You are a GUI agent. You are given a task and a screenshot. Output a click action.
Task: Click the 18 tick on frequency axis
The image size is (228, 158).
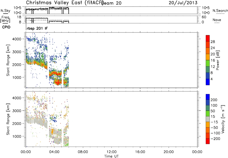click(19, 17)
